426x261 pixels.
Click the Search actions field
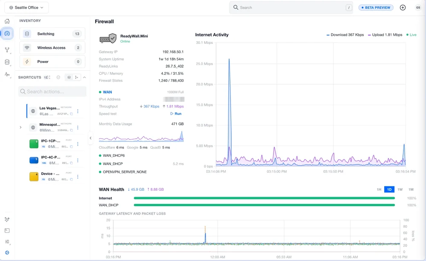click(x=52, y=92)
